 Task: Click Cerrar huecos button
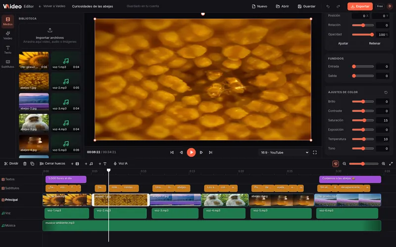[52, 164]
